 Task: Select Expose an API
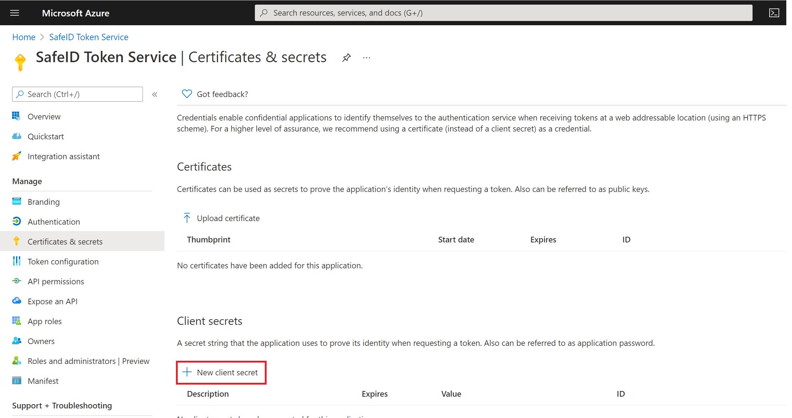tap(52, 301)
